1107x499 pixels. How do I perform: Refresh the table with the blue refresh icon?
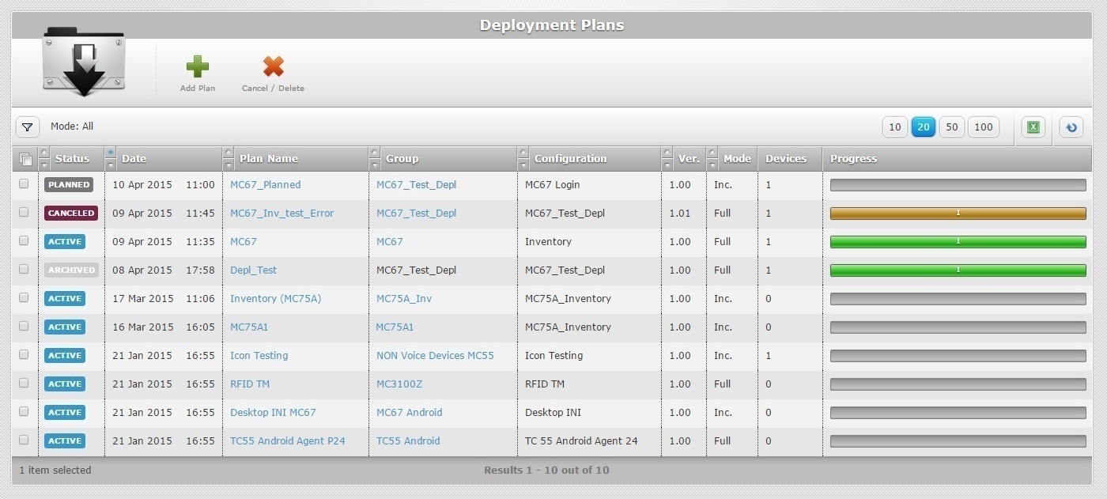coord(1071,127)
